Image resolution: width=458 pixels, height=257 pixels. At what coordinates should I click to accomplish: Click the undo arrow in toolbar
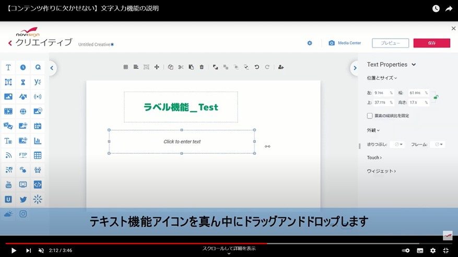coord(257,67)
